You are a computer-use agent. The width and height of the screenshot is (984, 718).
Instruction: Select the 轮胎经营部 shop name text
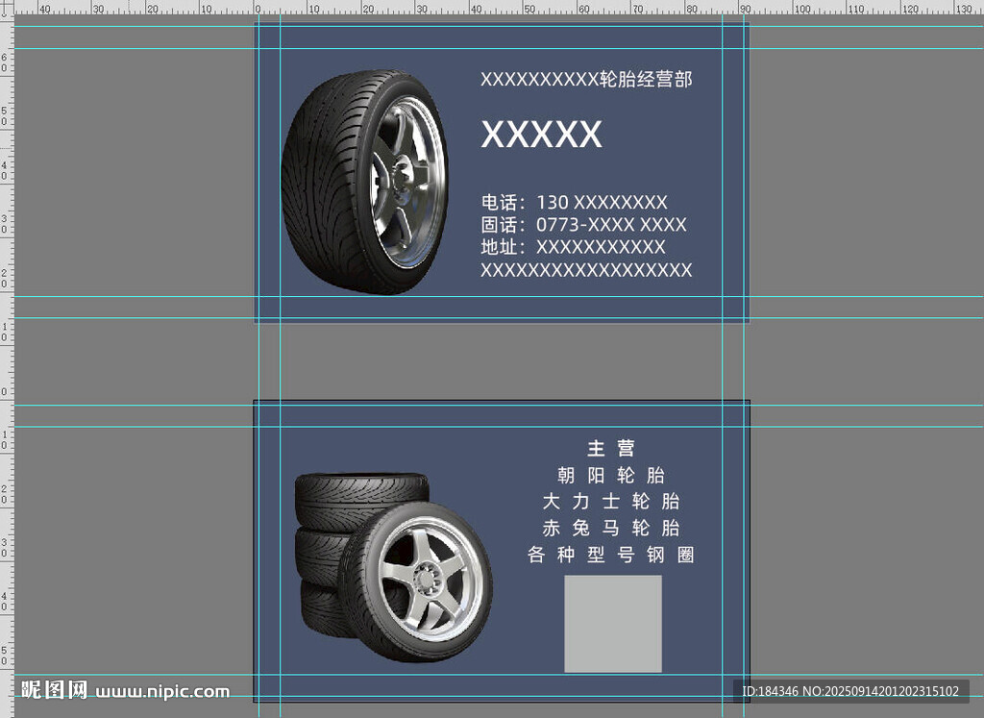[586, 80]
